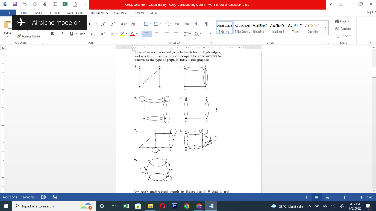
Task: Apply the Title style
Action: tap(295, 28)
